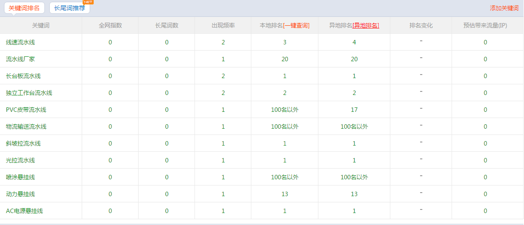The height and width of the screenshot is (225, 524).
Task: Click the 添加关键词 link
Action: pyautogui.click(x=504, y=8)
